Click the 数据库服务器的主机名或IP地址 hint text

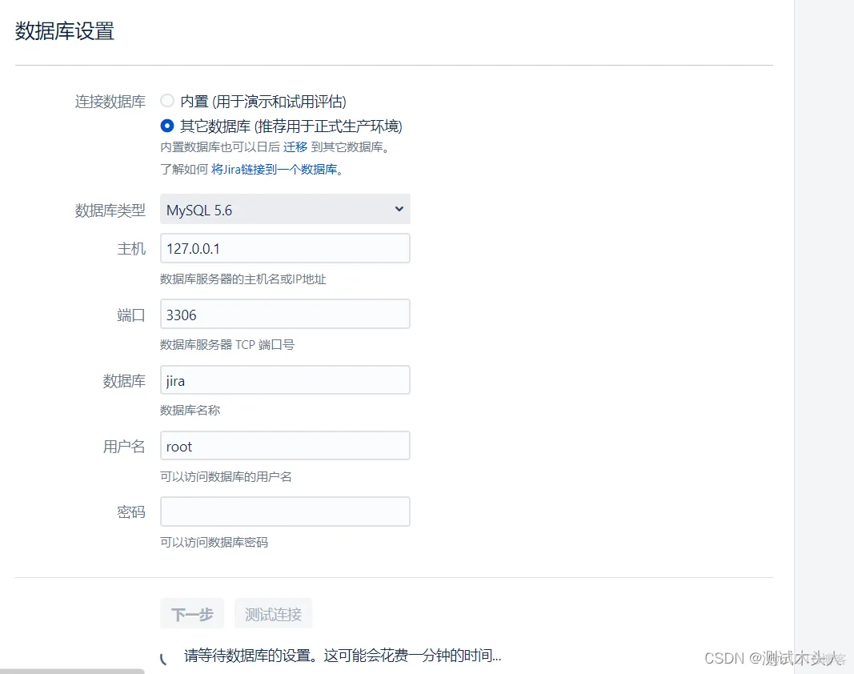point(243,279)
